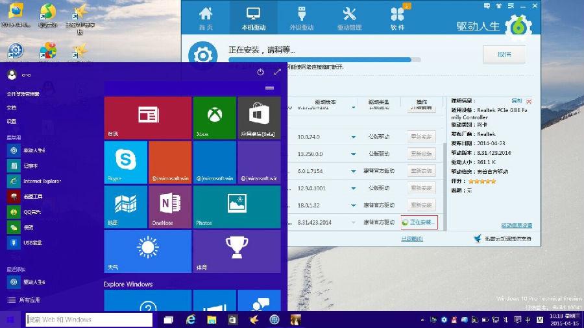Launch 截图工具 from Start menu list
Image resolution: width=584 pixels, height=328 pixels.
point(25,196)
